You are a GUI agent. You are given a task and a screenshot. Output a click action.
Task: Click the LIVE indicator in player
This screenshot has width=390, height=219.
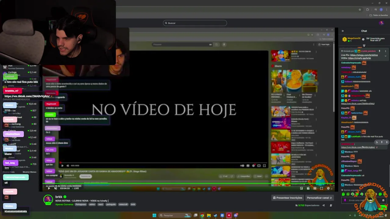(75, 188)
